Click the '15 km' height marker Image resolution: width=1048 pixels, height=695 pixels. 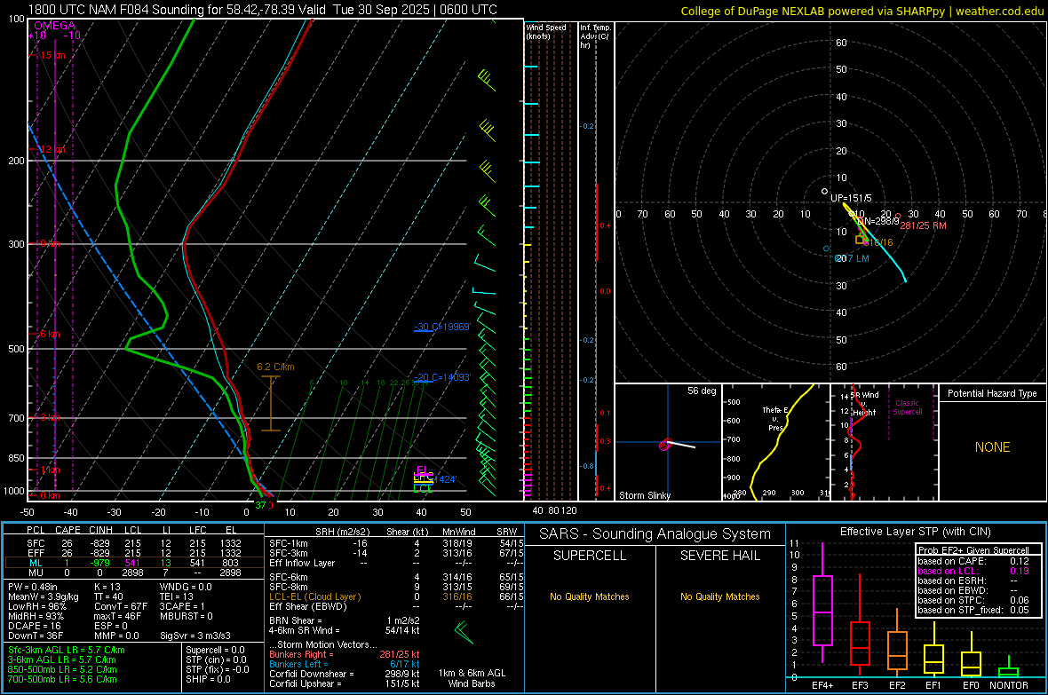tap(52, 55)
